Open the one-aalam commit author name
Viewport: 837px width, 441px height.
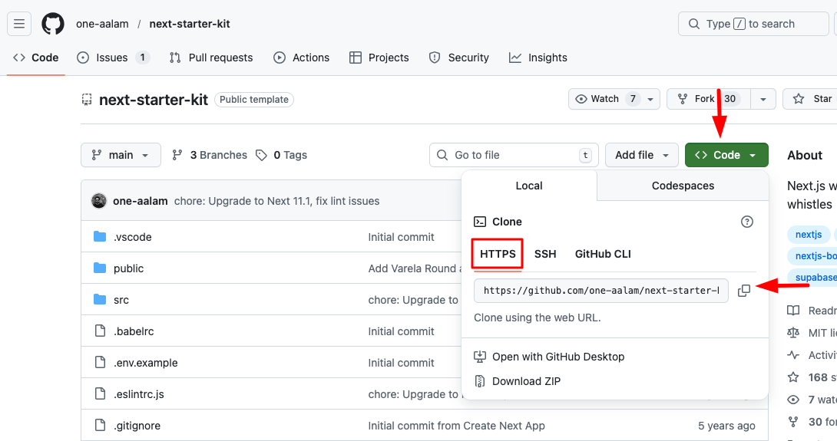point(141,201)
